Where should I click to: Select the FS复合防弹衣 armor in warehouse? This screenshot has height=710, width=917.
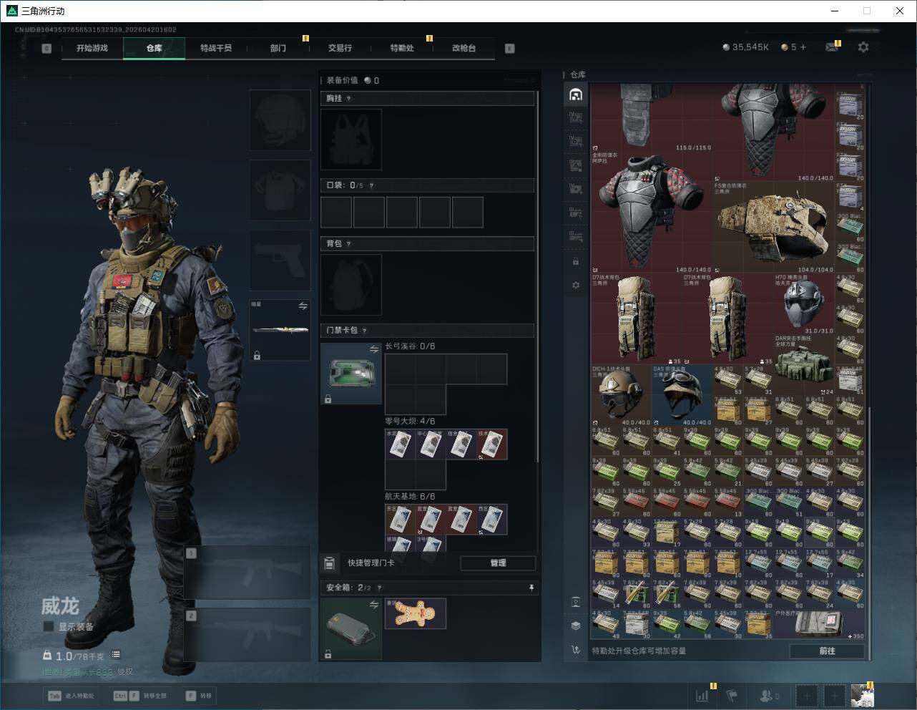click(x=774, y=227)
